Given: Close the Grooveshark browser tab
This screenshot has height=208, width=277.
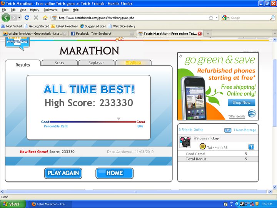Looking at the screenshot, I should click(65, 34).
